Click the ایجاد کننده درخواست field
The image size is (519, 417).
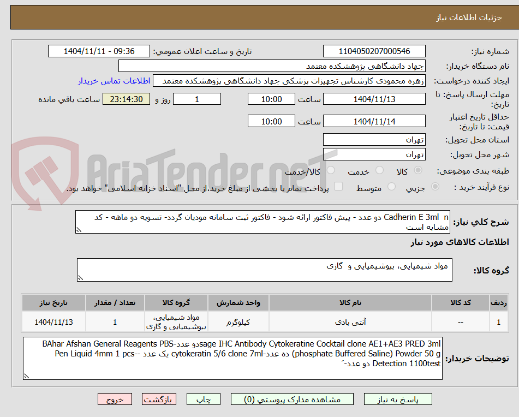coord(289,81)
